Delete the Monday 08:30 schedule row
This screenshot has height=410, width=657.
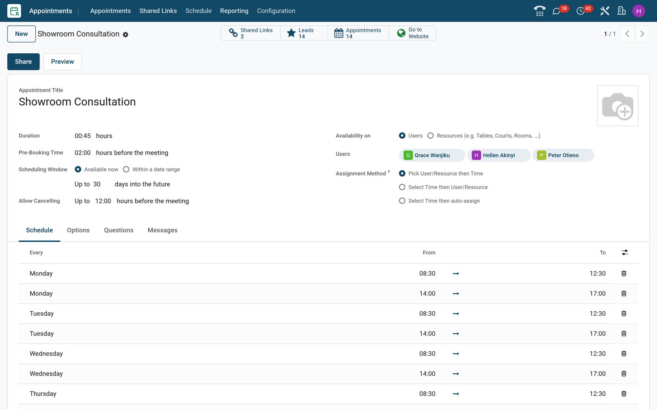point(624,273)
